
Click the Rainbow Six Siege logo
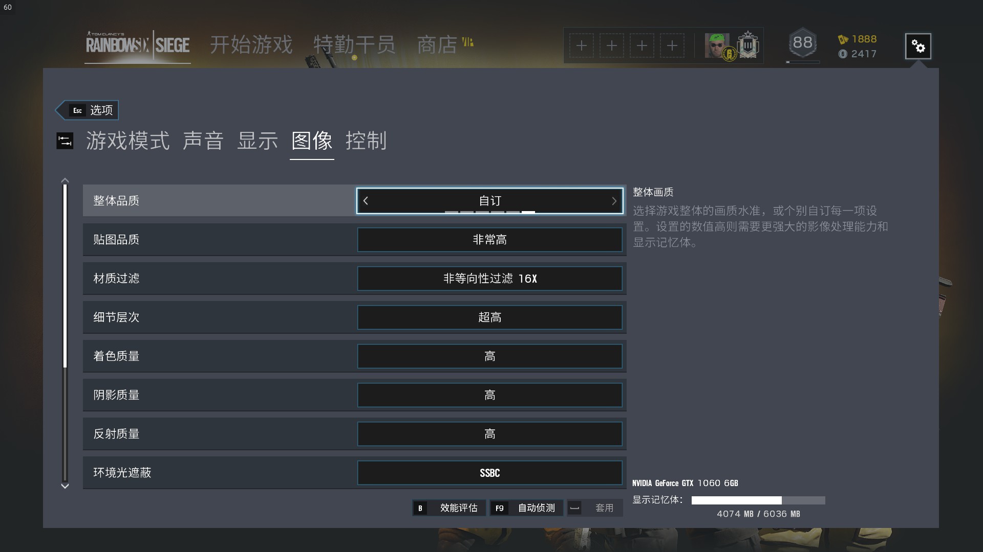(x=138, y=45)
